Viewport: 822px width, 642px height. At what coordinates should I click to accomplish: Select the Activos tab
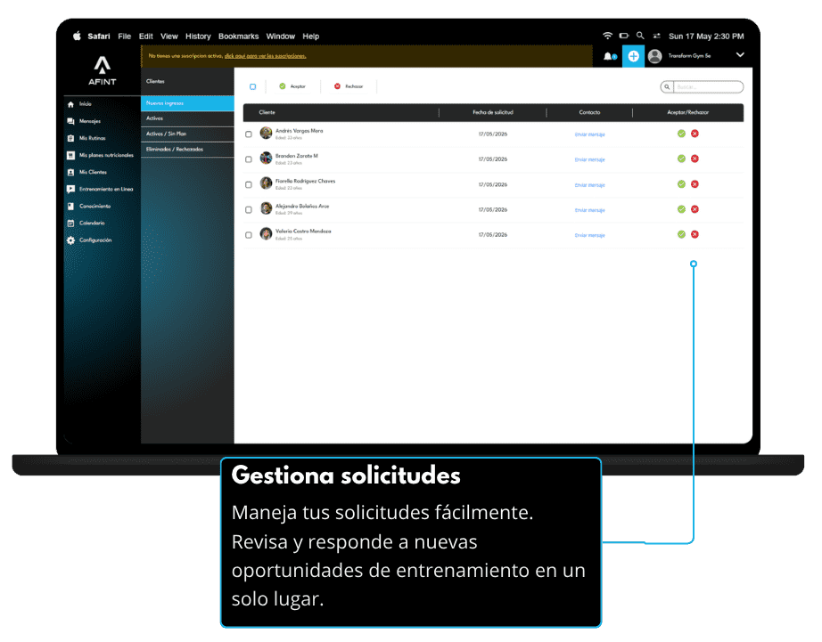tap(187, 118)
